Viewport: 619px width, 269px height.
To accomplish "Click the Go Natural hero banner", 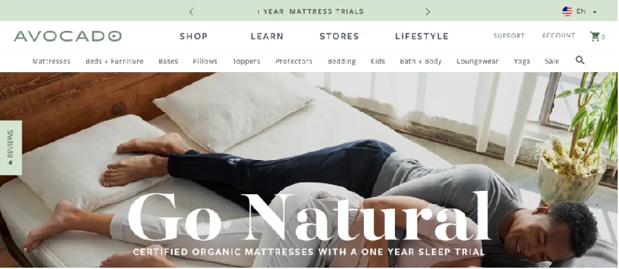I will [x=309, y=170].
